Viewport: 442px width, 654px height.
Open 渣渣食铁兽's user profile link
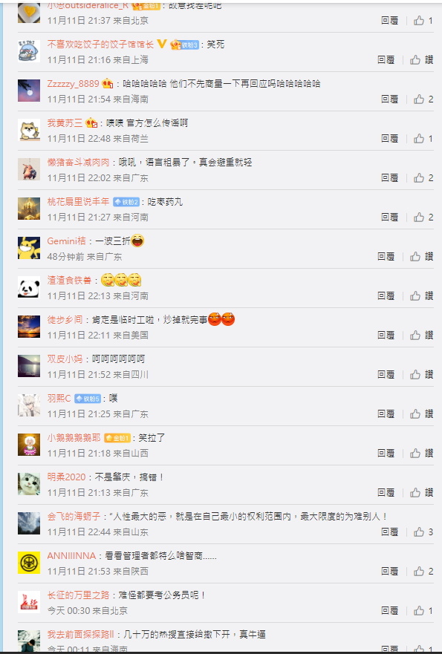click(x=69, y=281)
